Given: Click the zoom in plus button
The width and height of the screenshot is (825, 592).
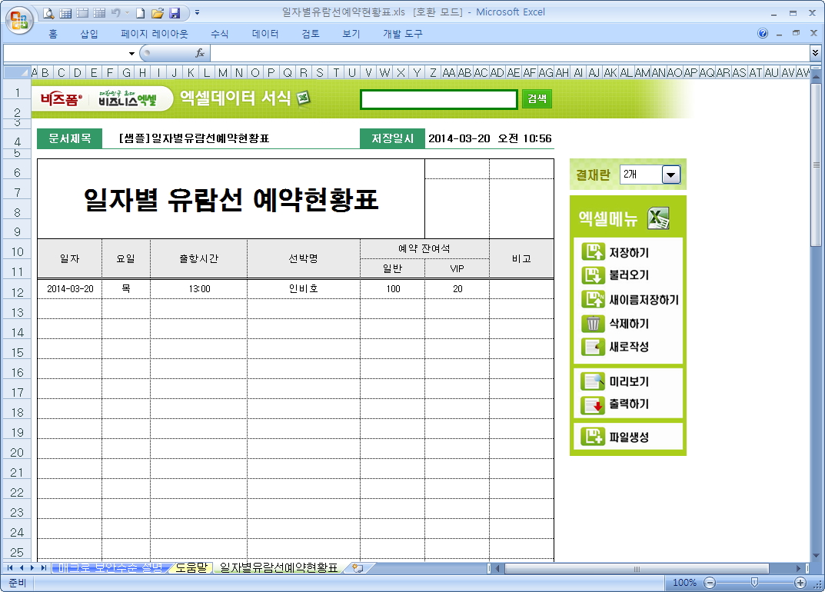Looking at the screenshot, I should 800,583.
